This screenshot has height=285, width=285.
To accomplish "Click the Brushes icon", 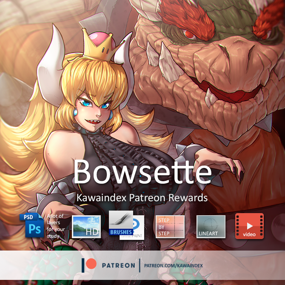I will 121,223.
